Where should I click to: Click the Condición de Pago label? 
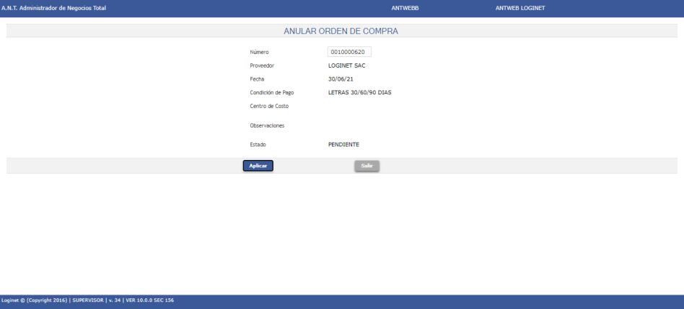click(x=272, y=93)
